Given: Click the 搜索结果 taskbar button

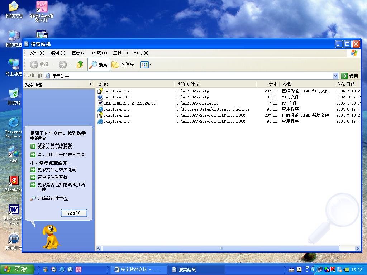Looking at the screenshot, I should (x=196, y=270).
